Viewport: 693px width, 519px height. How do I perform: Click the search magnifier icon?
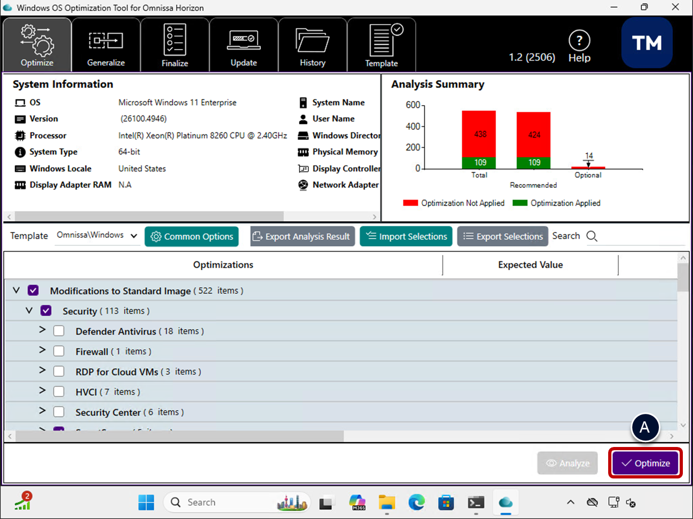(592, 236)
